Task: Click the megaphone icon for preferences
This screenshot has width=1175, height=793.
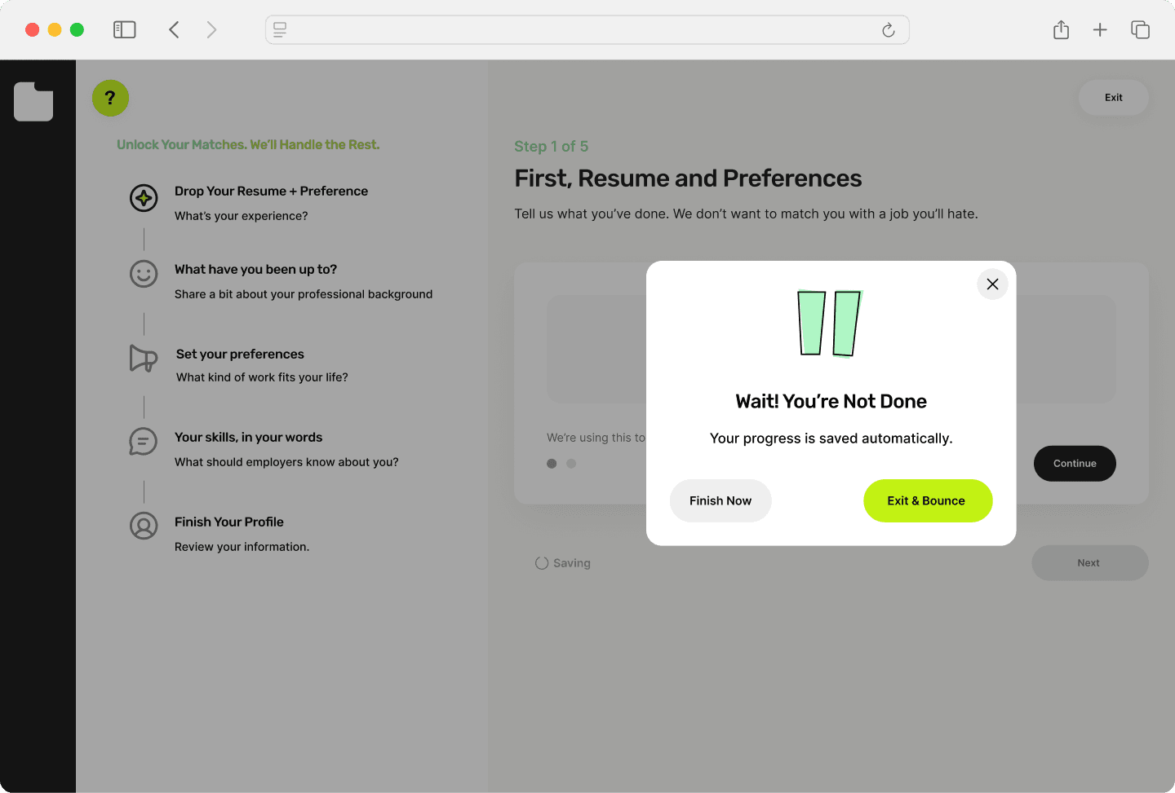Action: point(144,358)
